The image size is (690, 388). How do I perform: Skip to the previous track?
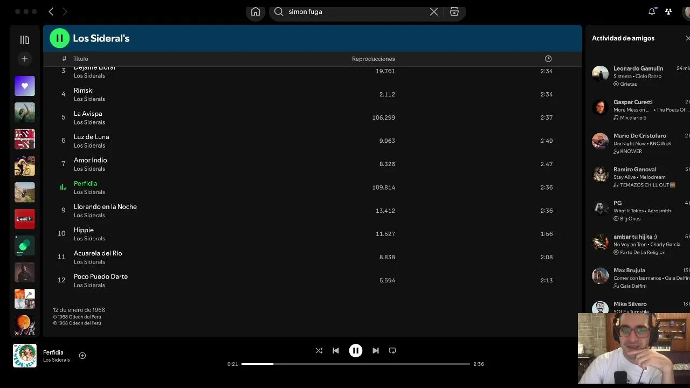click(x=336, y=350)
